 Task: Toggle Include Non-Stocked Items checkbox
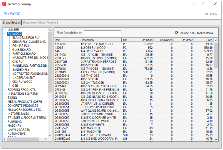coord(177,33)
